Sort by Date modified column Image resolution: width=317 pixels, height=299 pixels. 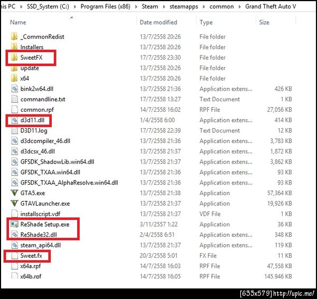point(158,22)
